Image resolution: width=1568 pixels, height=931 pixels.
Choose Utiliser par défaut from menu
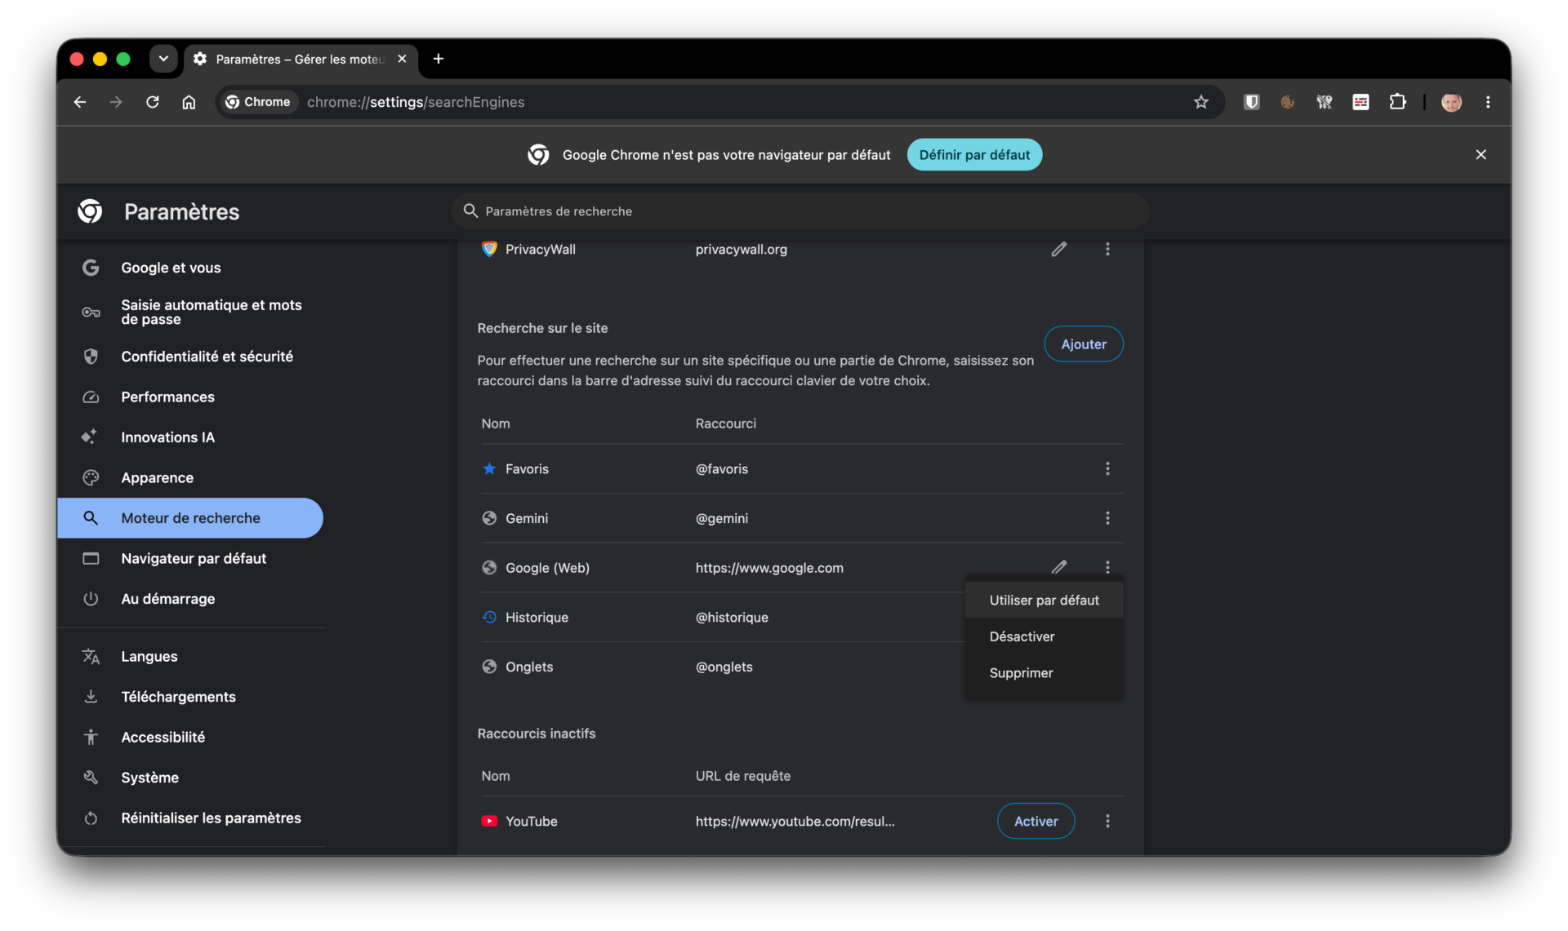[1044, 600]
